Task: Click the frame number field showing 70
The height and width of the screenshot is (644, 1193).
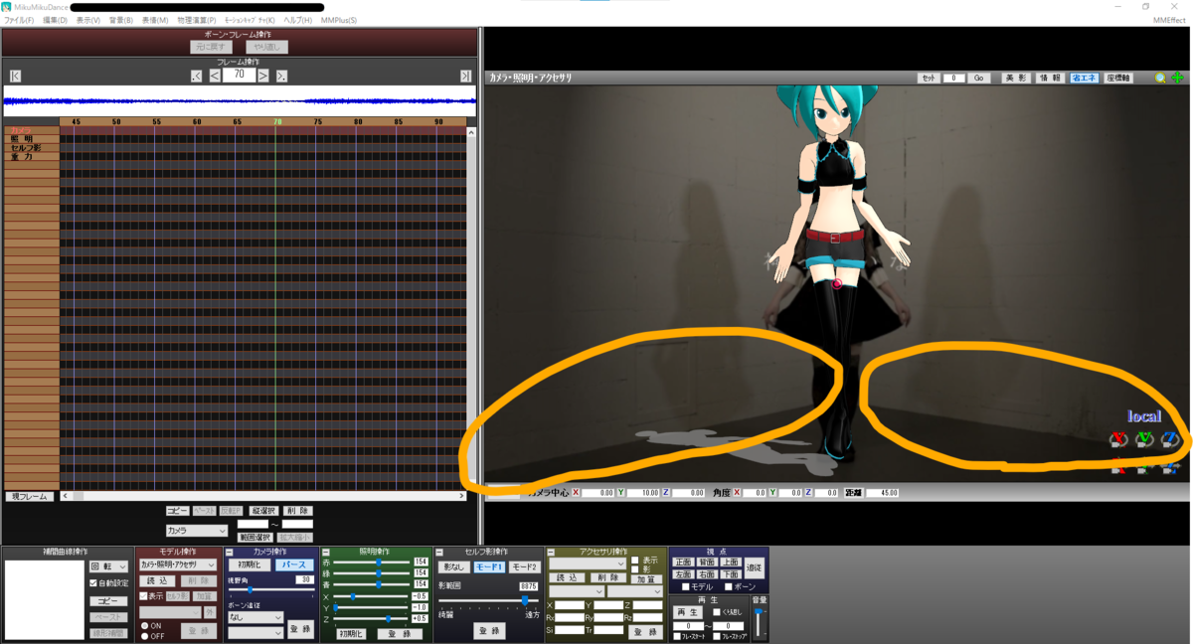Action: pos(239,75)
